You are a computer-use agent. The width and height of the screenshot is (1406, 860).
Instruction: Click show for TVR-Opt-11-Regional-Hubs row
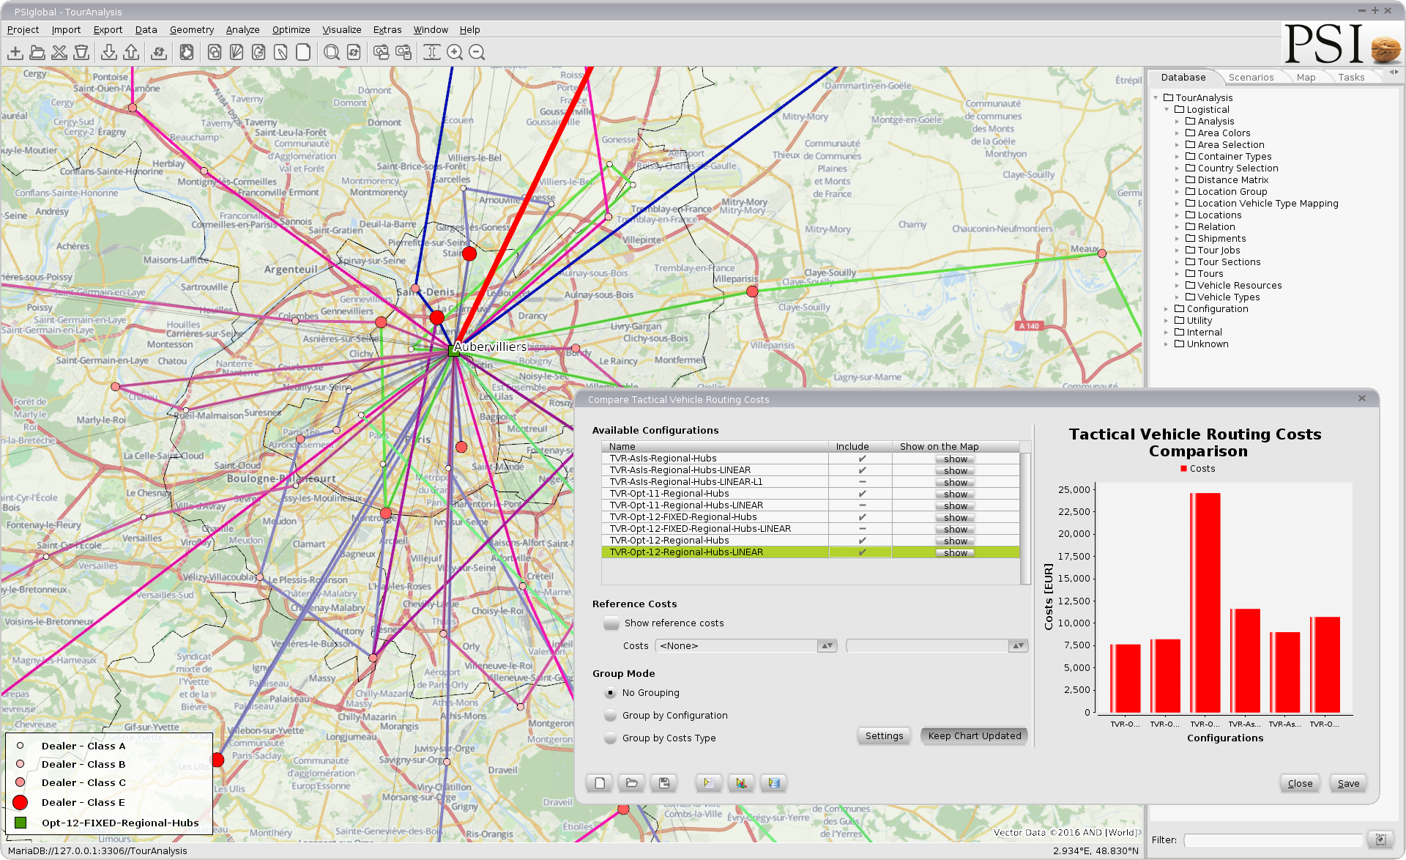(955, 494)
